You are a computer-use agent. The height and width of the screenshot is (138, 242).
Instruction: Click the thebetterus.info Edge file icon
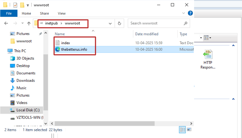[x=58, y=49]
